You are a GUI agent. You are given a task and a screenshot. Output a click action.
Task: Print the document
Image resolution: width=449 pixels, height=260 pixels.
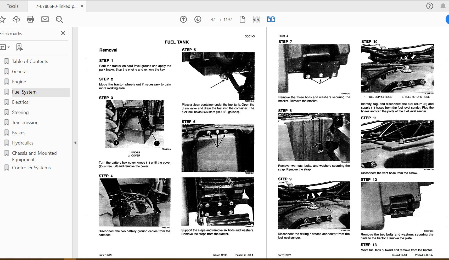tap(30, 19)
